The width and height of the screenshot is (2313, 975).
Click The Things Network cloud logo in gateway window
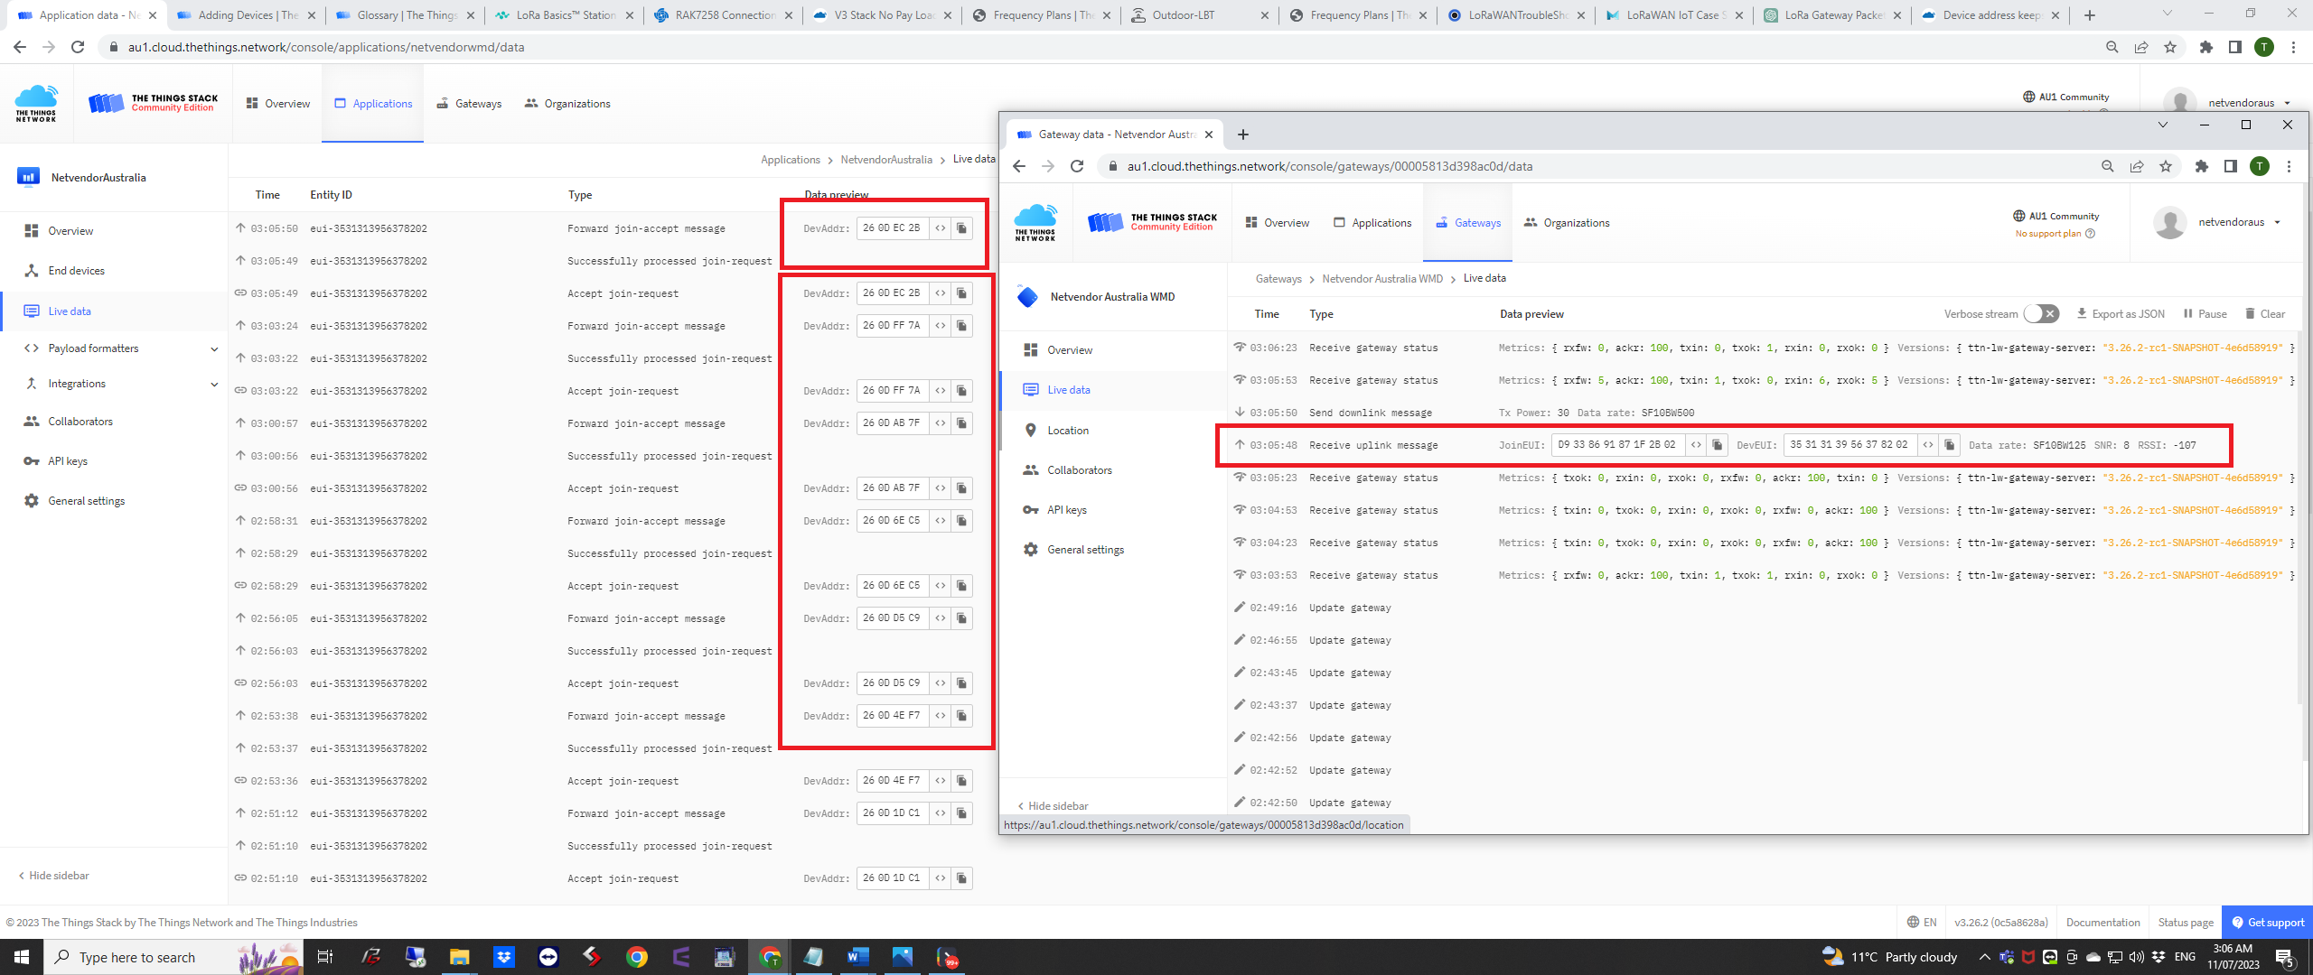pyautogui.click(x=1035, y=222)
